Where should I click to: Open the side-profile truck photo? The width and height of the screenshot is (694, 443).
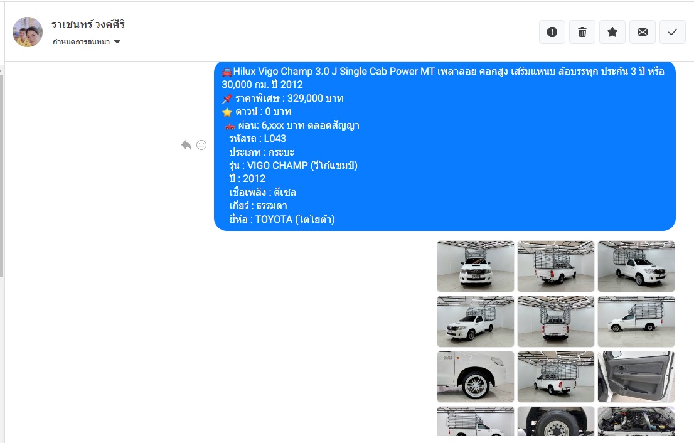[x=636, y=322]
